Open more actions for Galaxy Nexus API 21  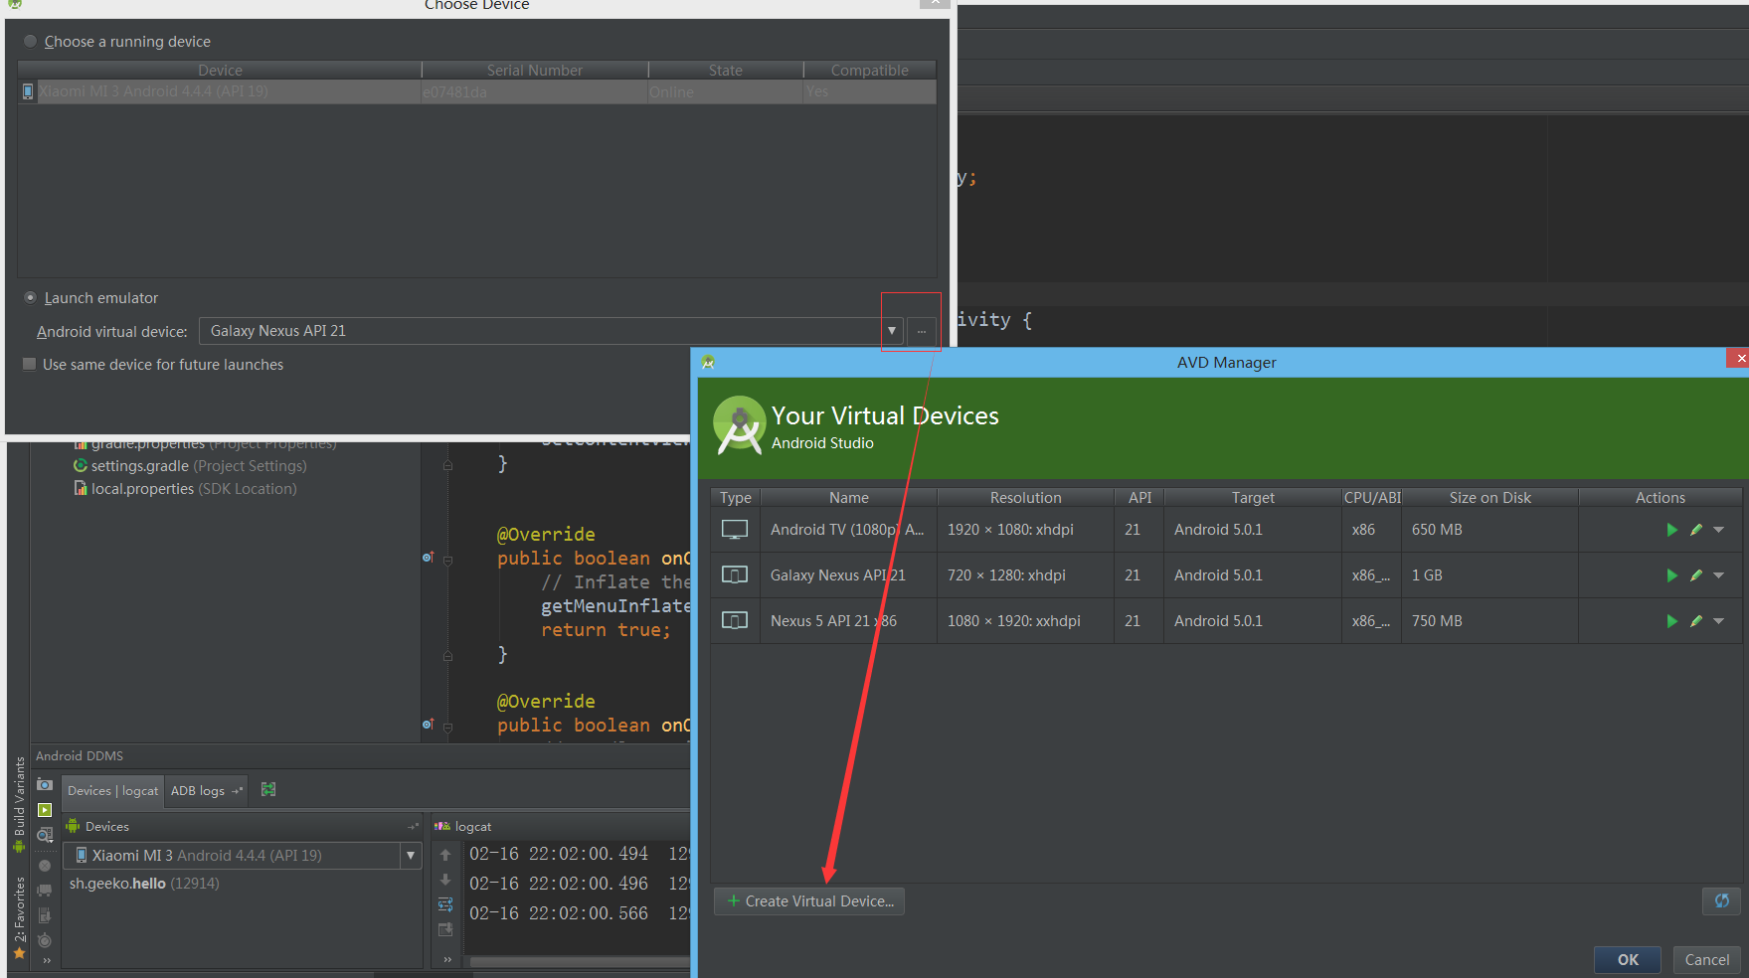(x=1719, y=575)
